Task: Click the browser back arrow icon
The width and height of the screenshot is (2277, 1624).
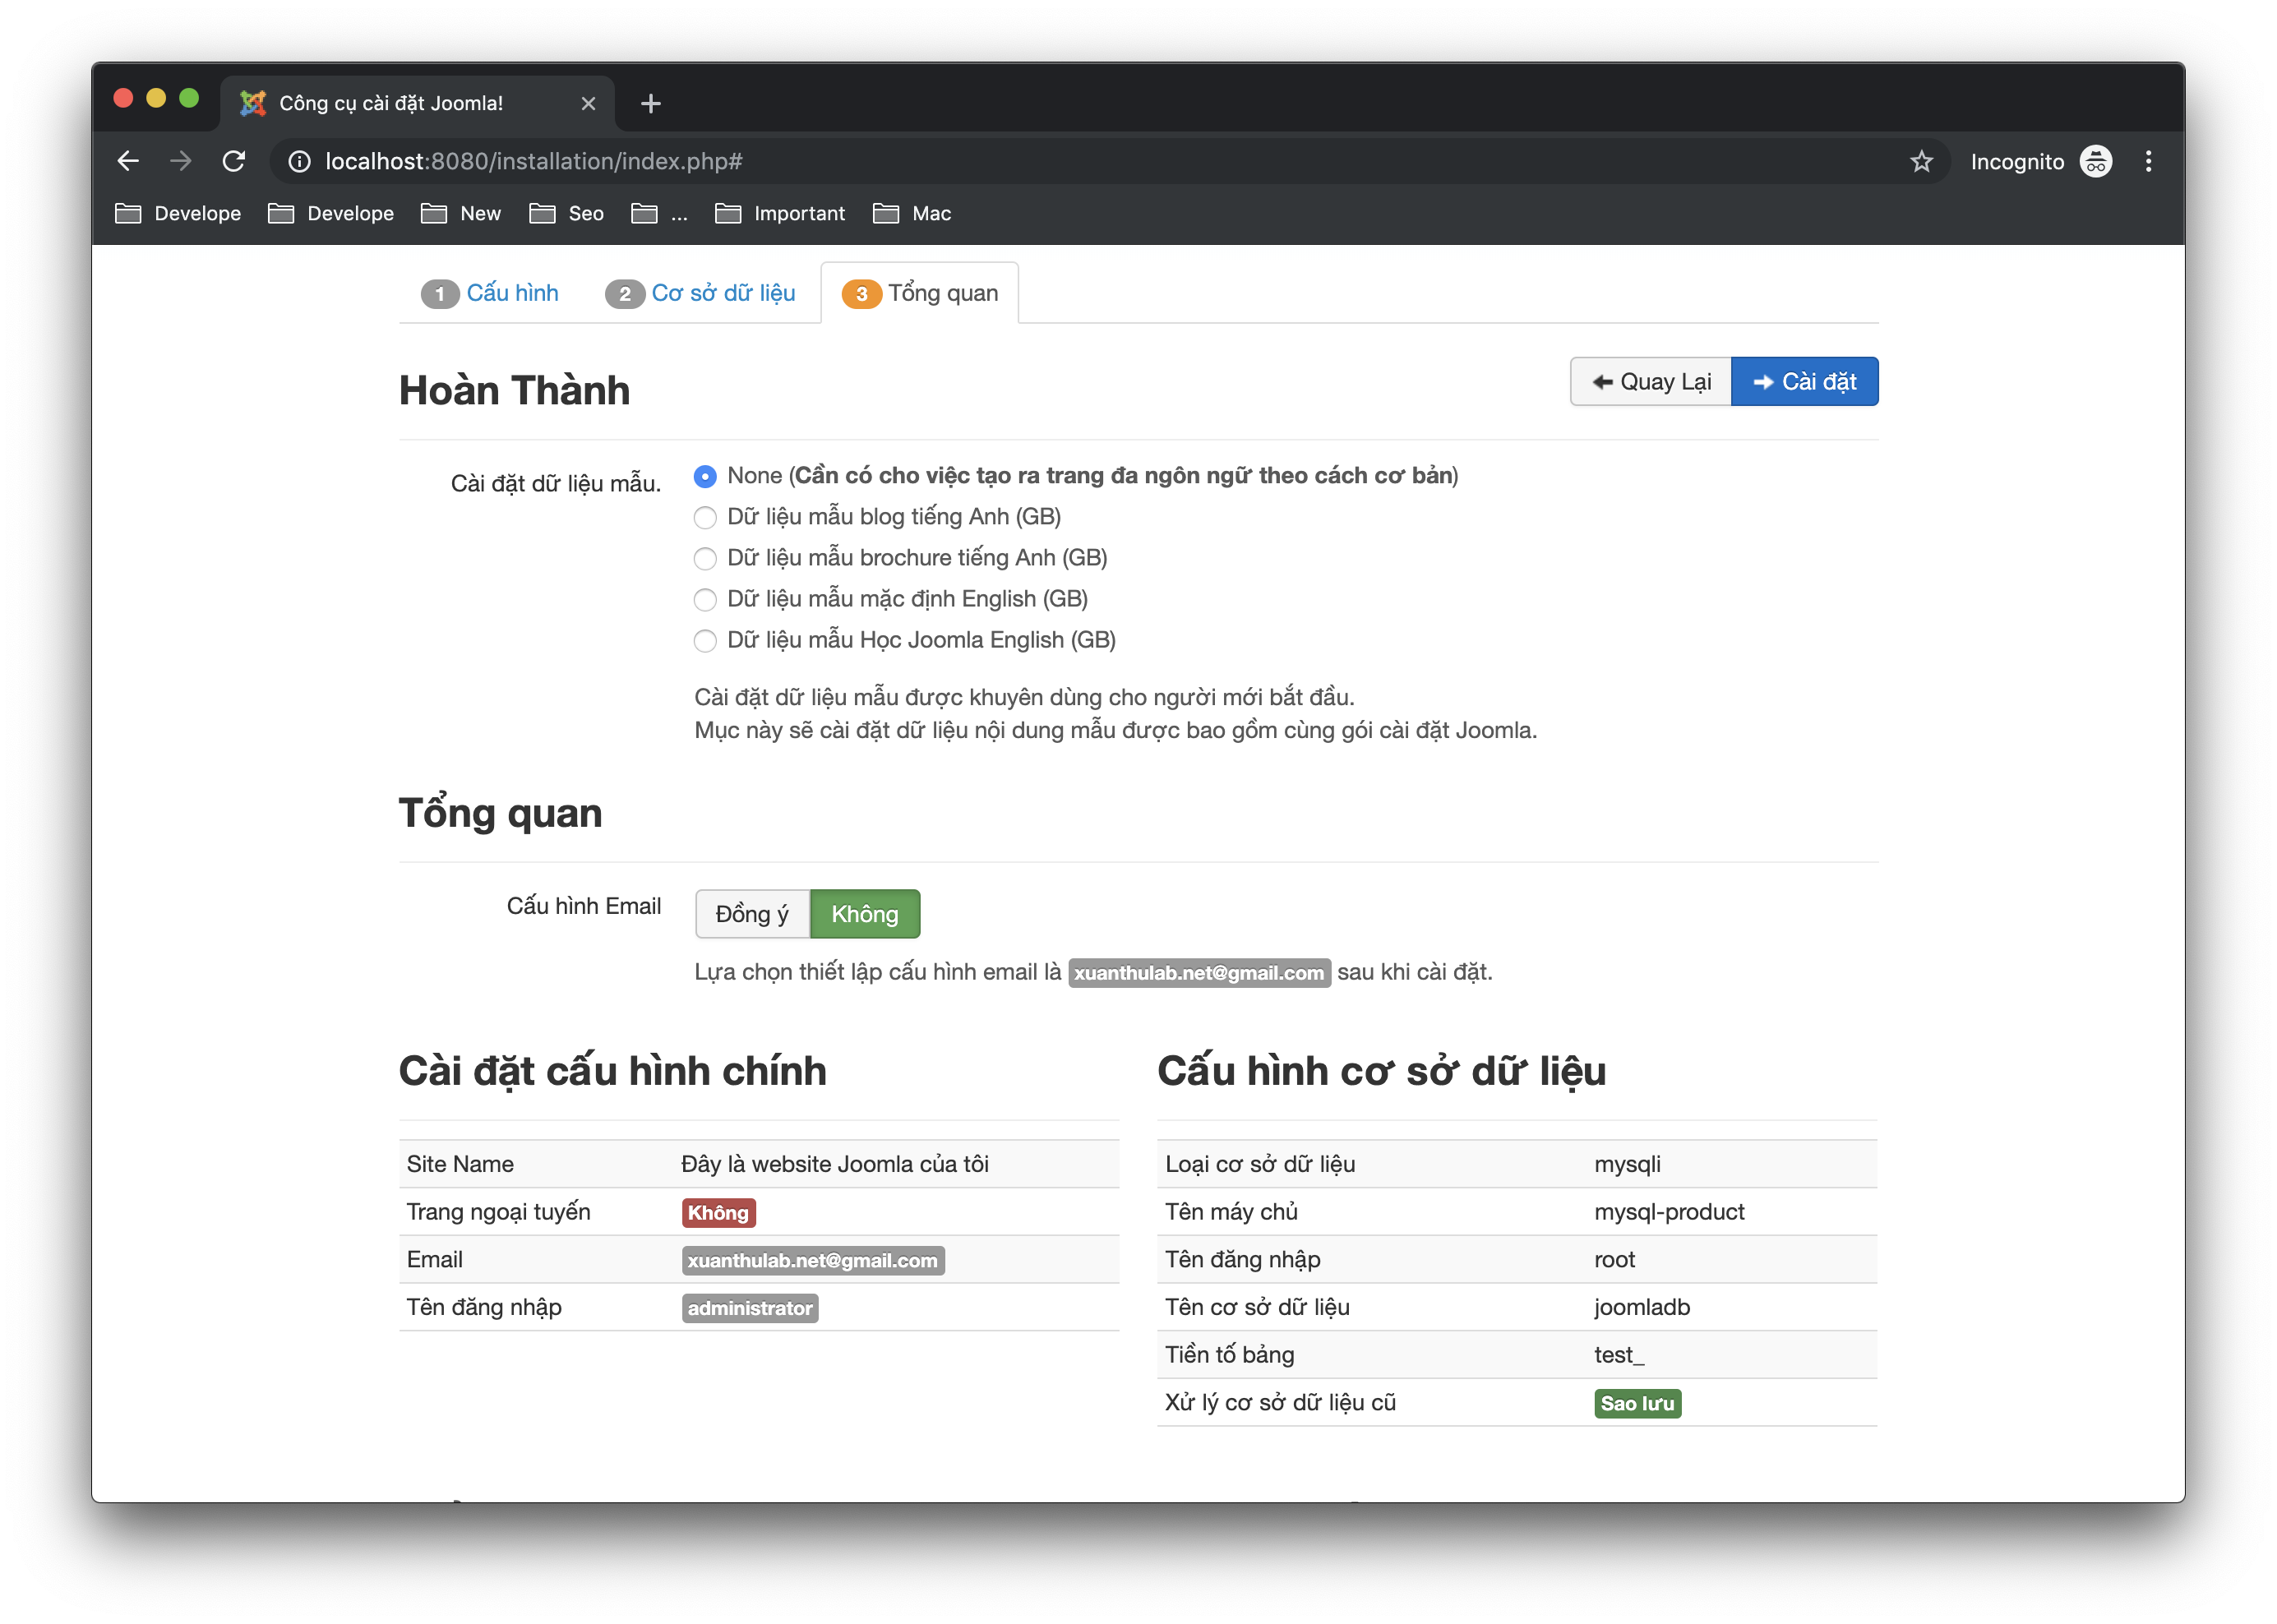Action: point(128,161)
